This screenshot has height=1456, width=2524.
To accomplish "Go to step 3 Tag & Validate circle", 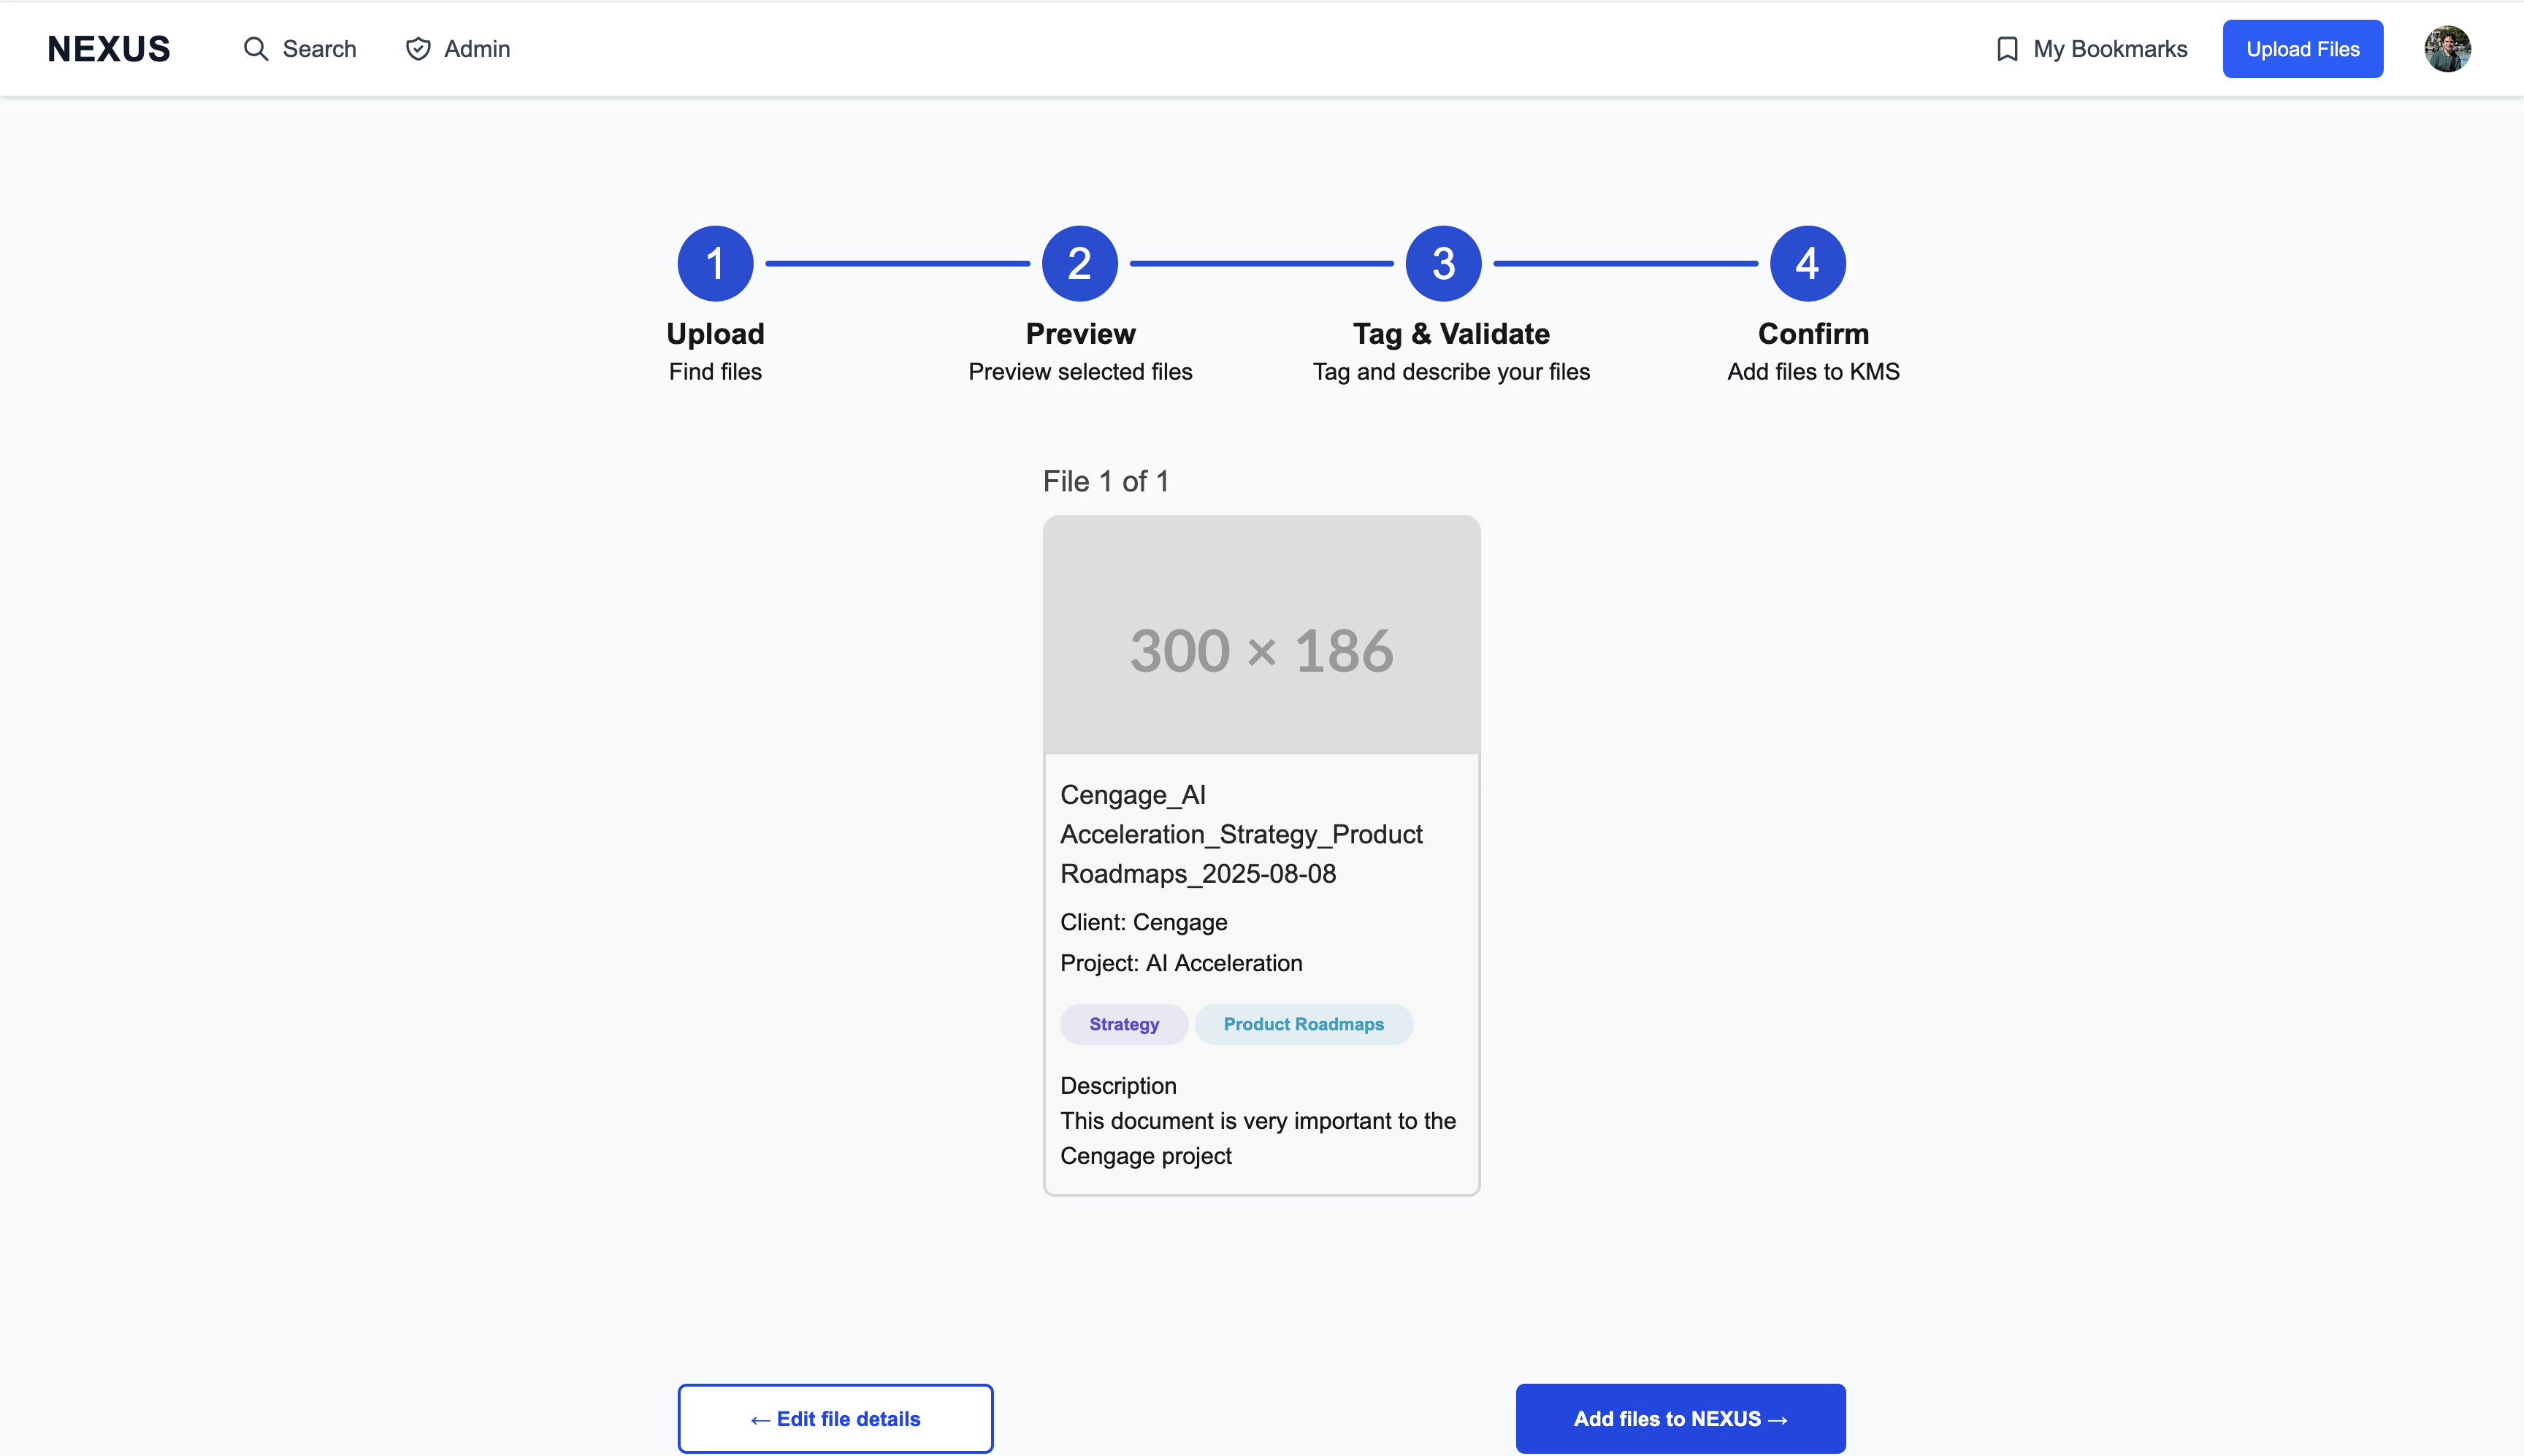I will [1443, 263].
